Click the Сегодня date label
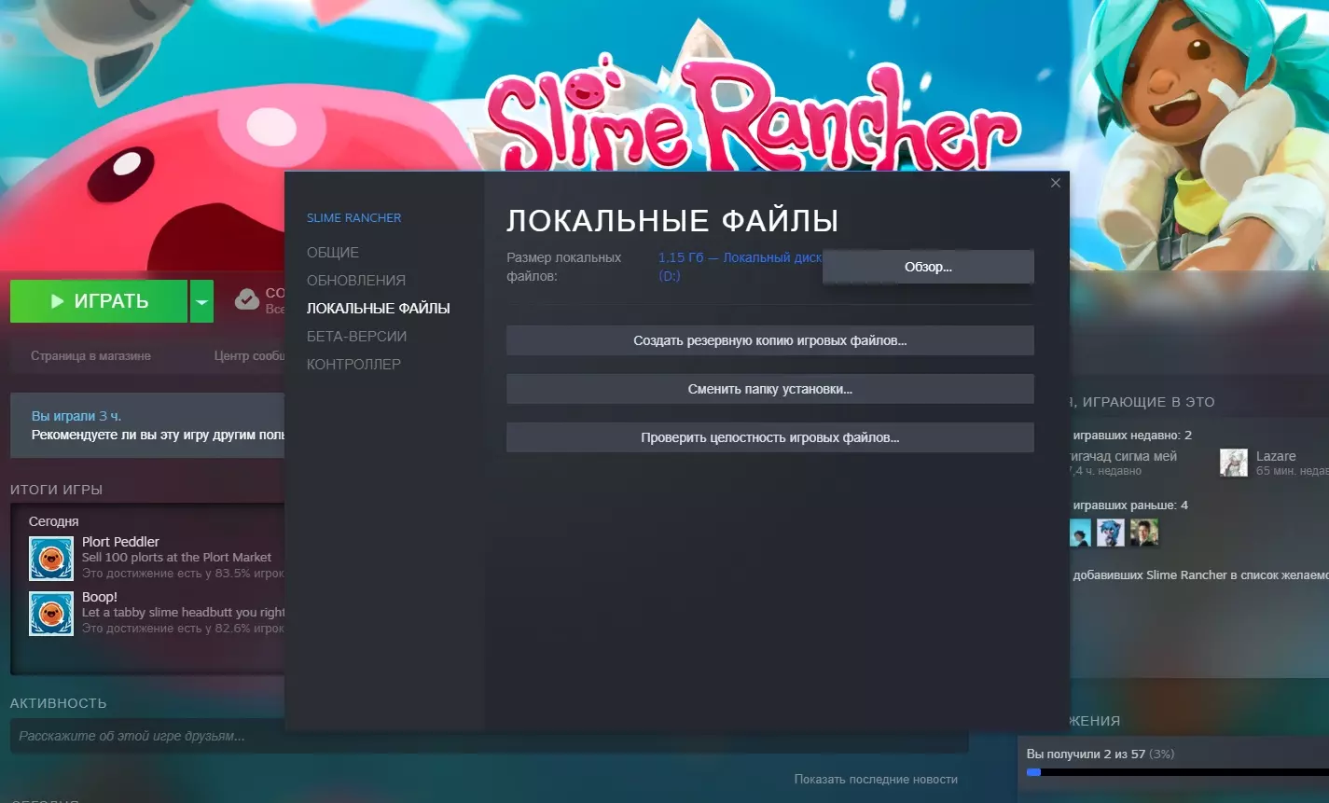 click(54, 521)
